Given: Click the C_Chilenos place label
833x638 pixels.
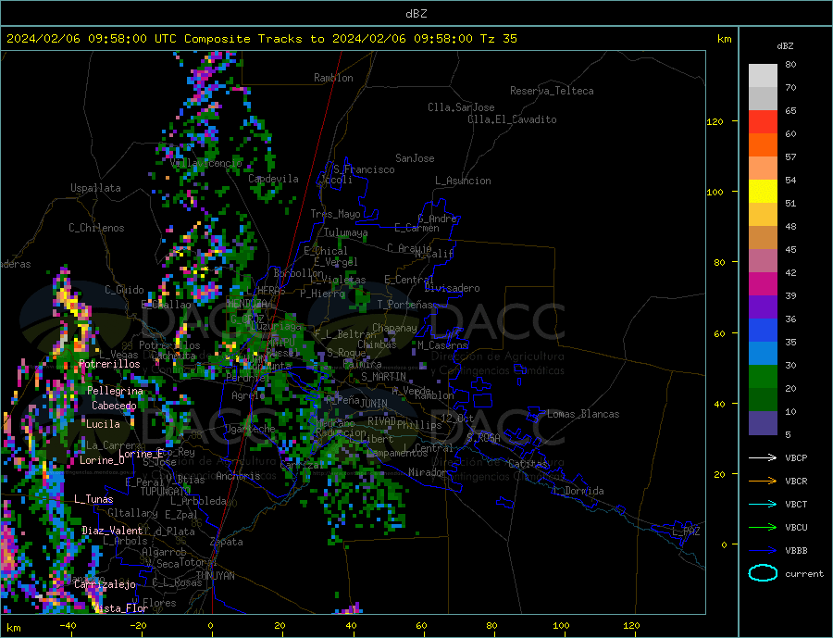Looking at the screenshot, I should click(x=96, y=228).
